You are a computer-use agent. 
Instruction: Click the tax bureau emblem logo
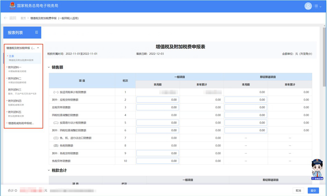(13, 6)
